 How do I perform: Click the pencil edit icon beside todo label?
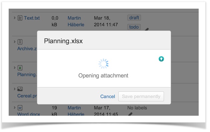click(x=147, y=29)
